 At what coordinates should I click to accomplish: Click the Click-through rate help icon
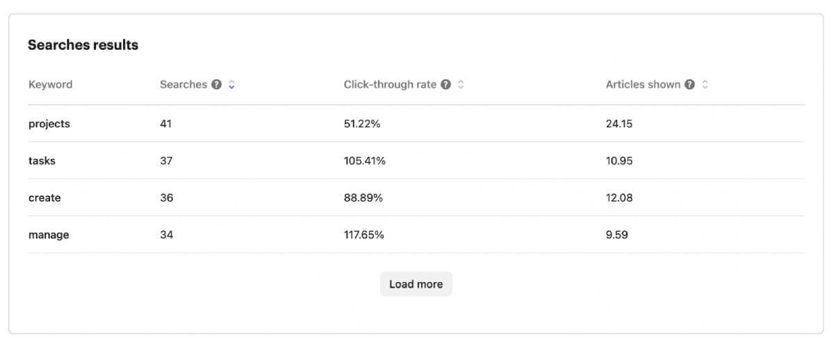tap(446, 85)
